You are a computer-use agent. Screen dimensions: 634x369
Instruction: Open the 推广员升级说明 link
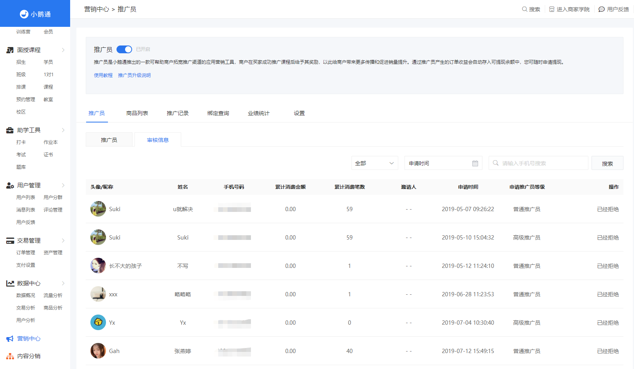tap(134, 75)
